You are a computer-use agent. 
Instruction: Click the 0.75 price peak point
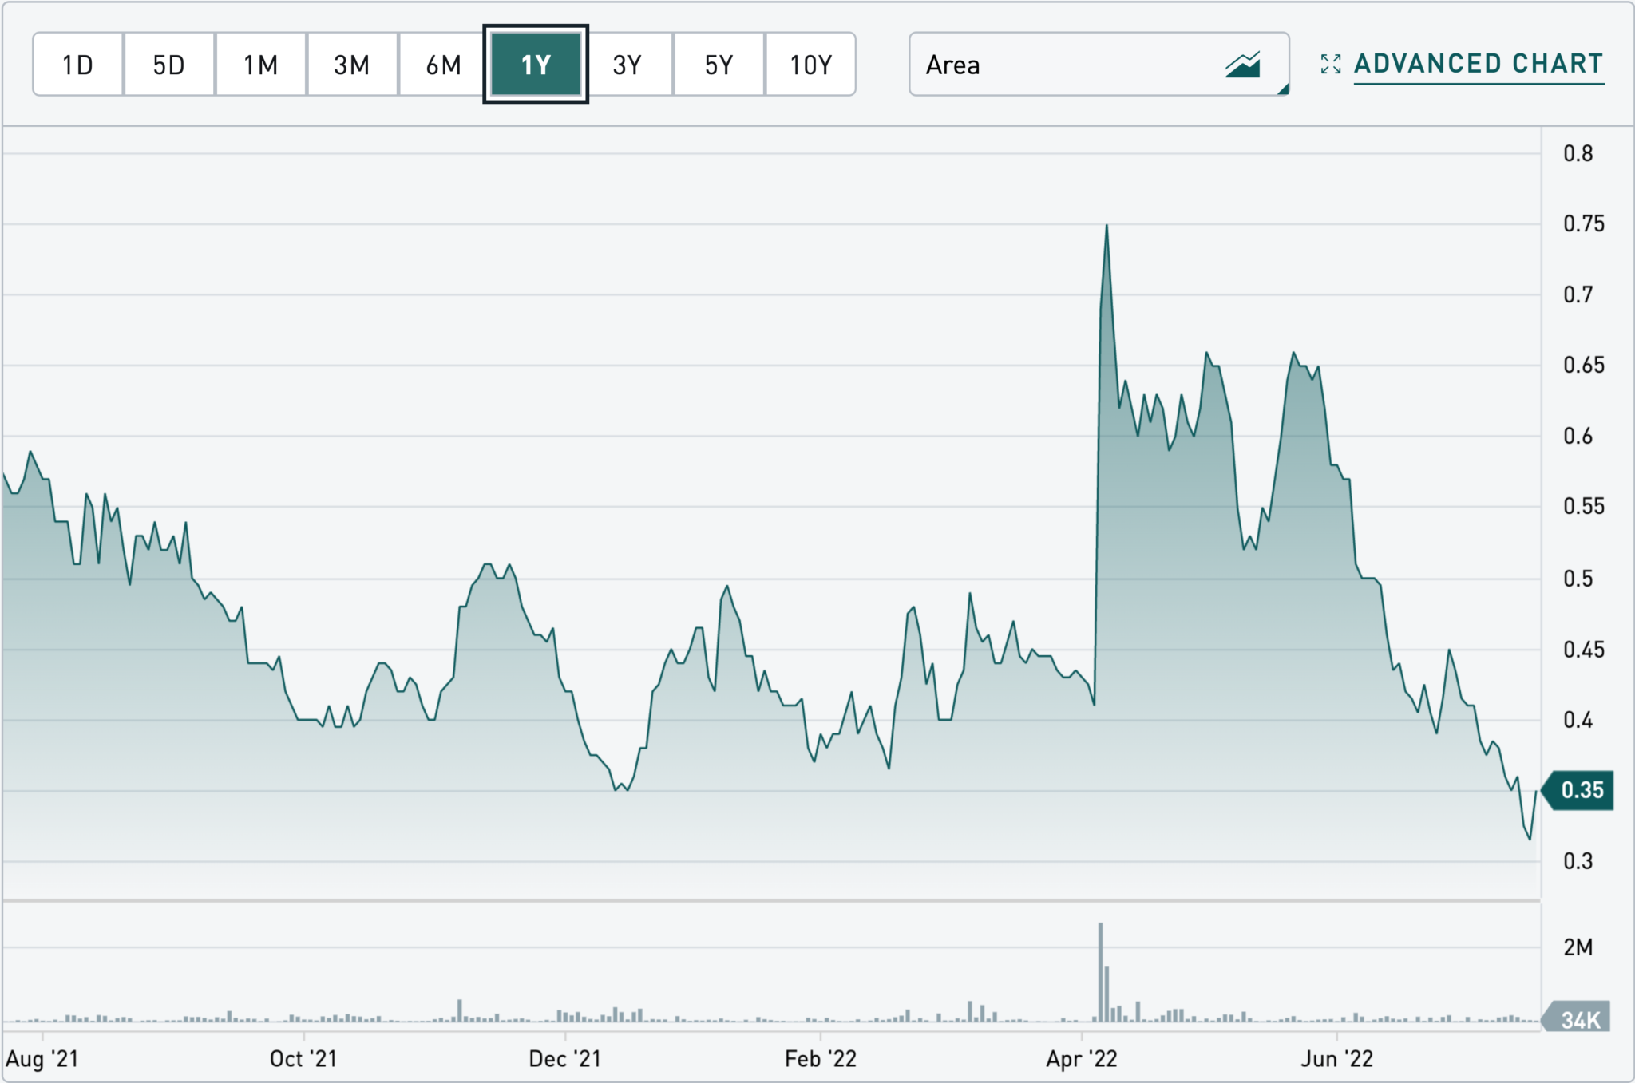point(1106,226)
